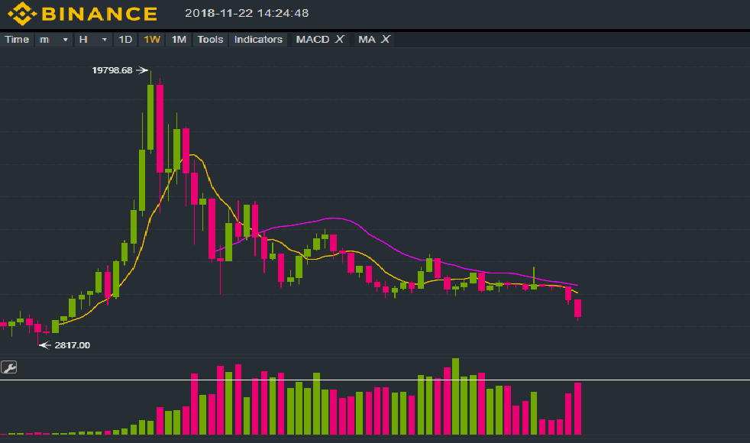Screen dimensions: 750x443
Task: Click the Time label
Action: click(17, 40)
